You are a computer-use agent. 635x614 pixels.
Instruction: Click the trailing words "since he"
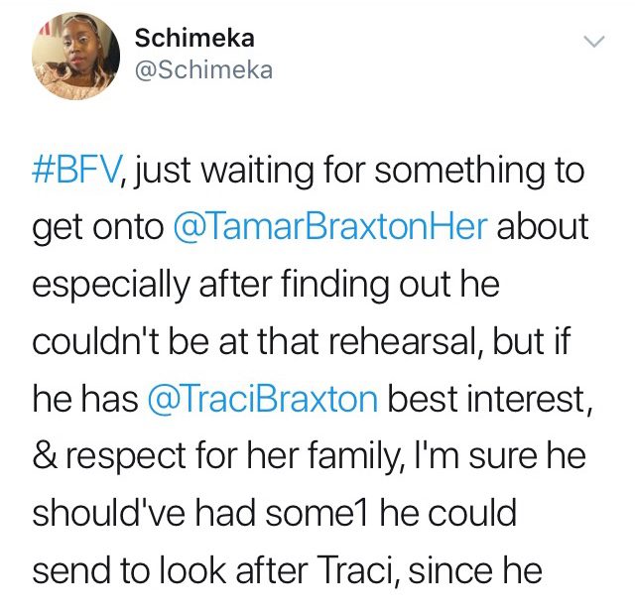(475, 570)
